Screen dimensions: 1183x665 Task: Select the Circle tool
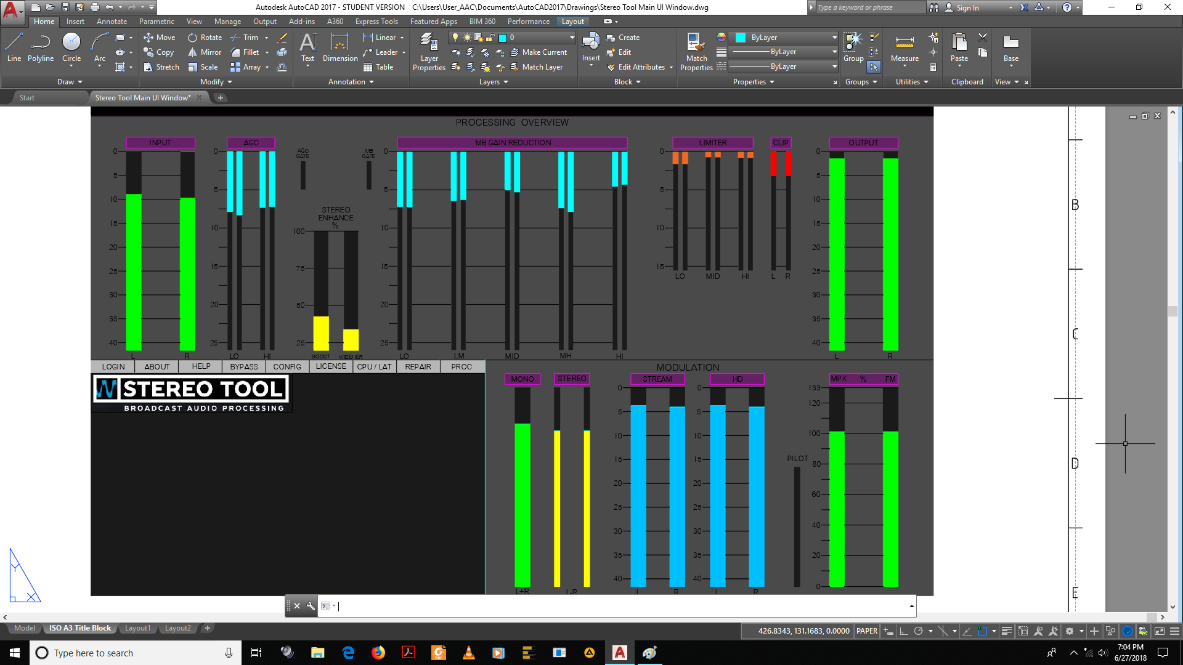point(71,48)
